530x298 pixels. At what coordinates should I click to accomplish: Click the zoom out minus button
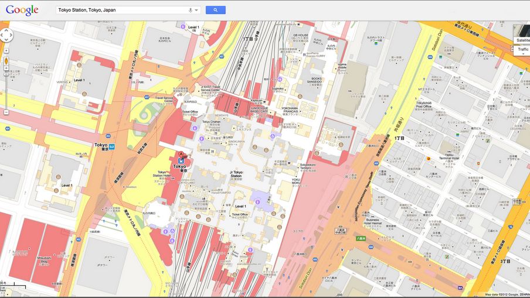(x=6, y=112)
